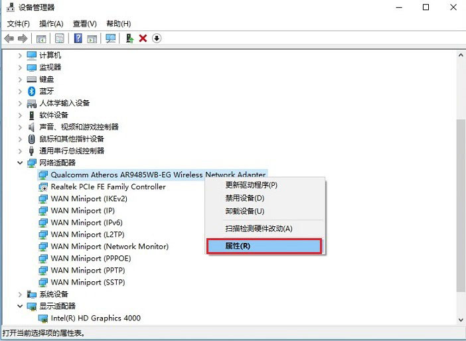Screen dimensions: 466x341
Task: Open the 文件(F) menu
Action: click(x=19, y=24)
